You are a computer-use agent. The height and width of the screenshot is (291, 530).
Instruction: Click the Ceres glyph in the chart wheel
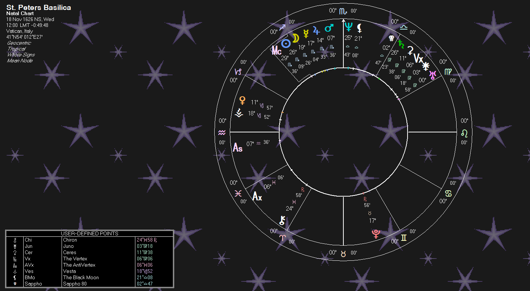click(x=410, y=51)
